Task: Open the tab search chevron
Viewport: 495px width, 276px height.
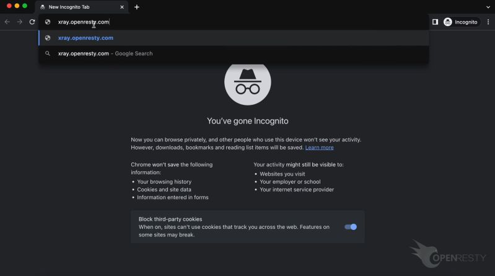Action: (488, 7)
